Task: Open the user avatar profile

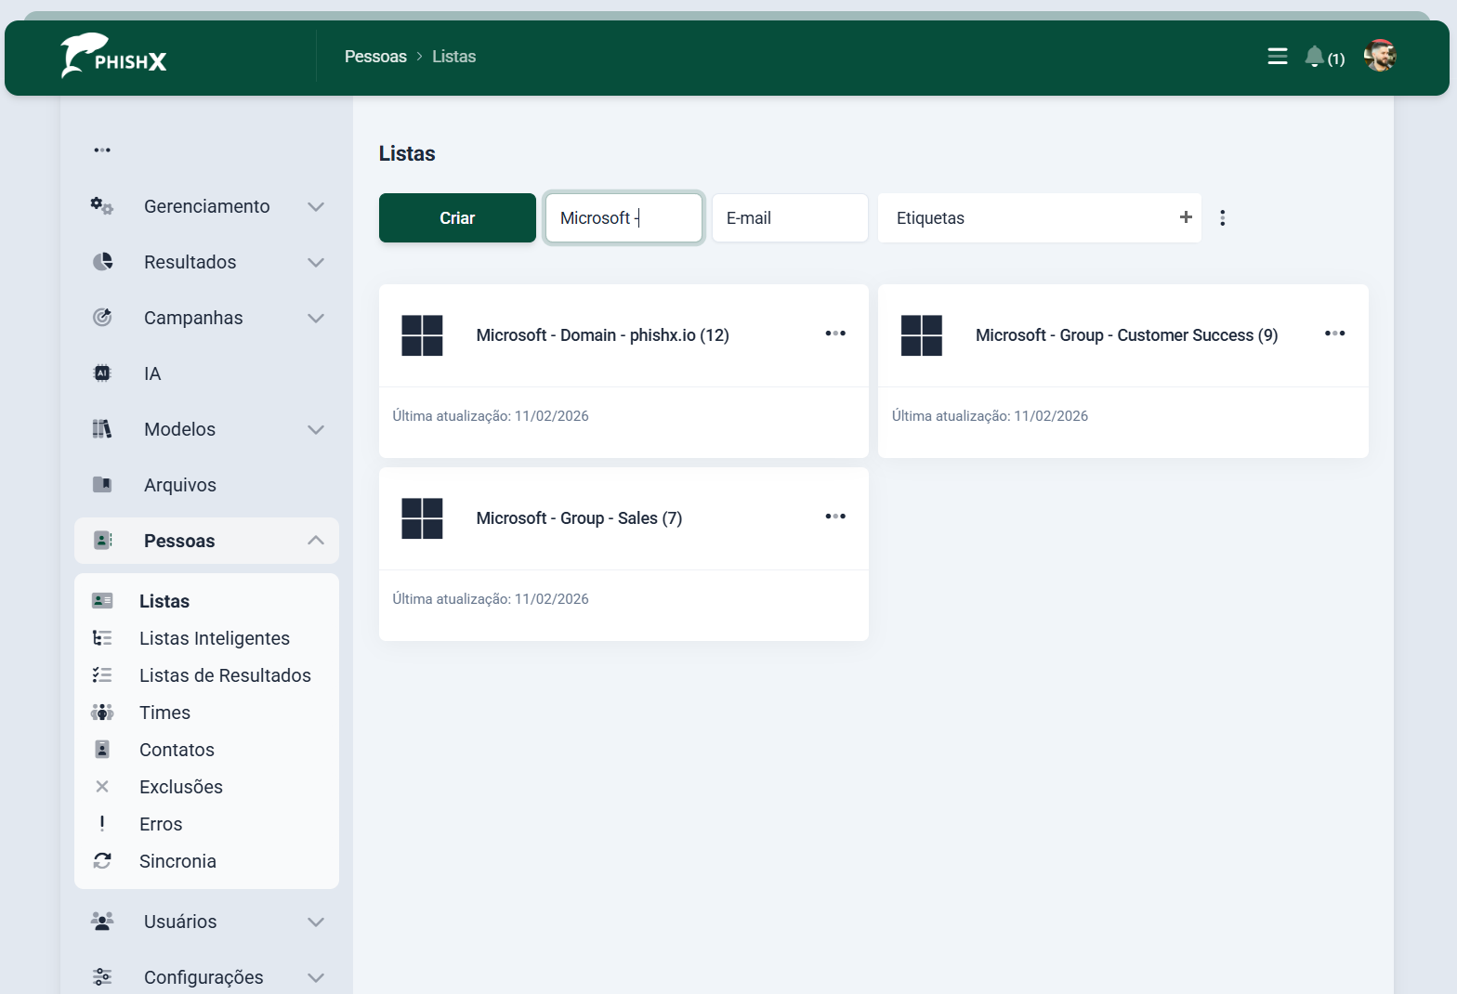Action: point(1380,56)
